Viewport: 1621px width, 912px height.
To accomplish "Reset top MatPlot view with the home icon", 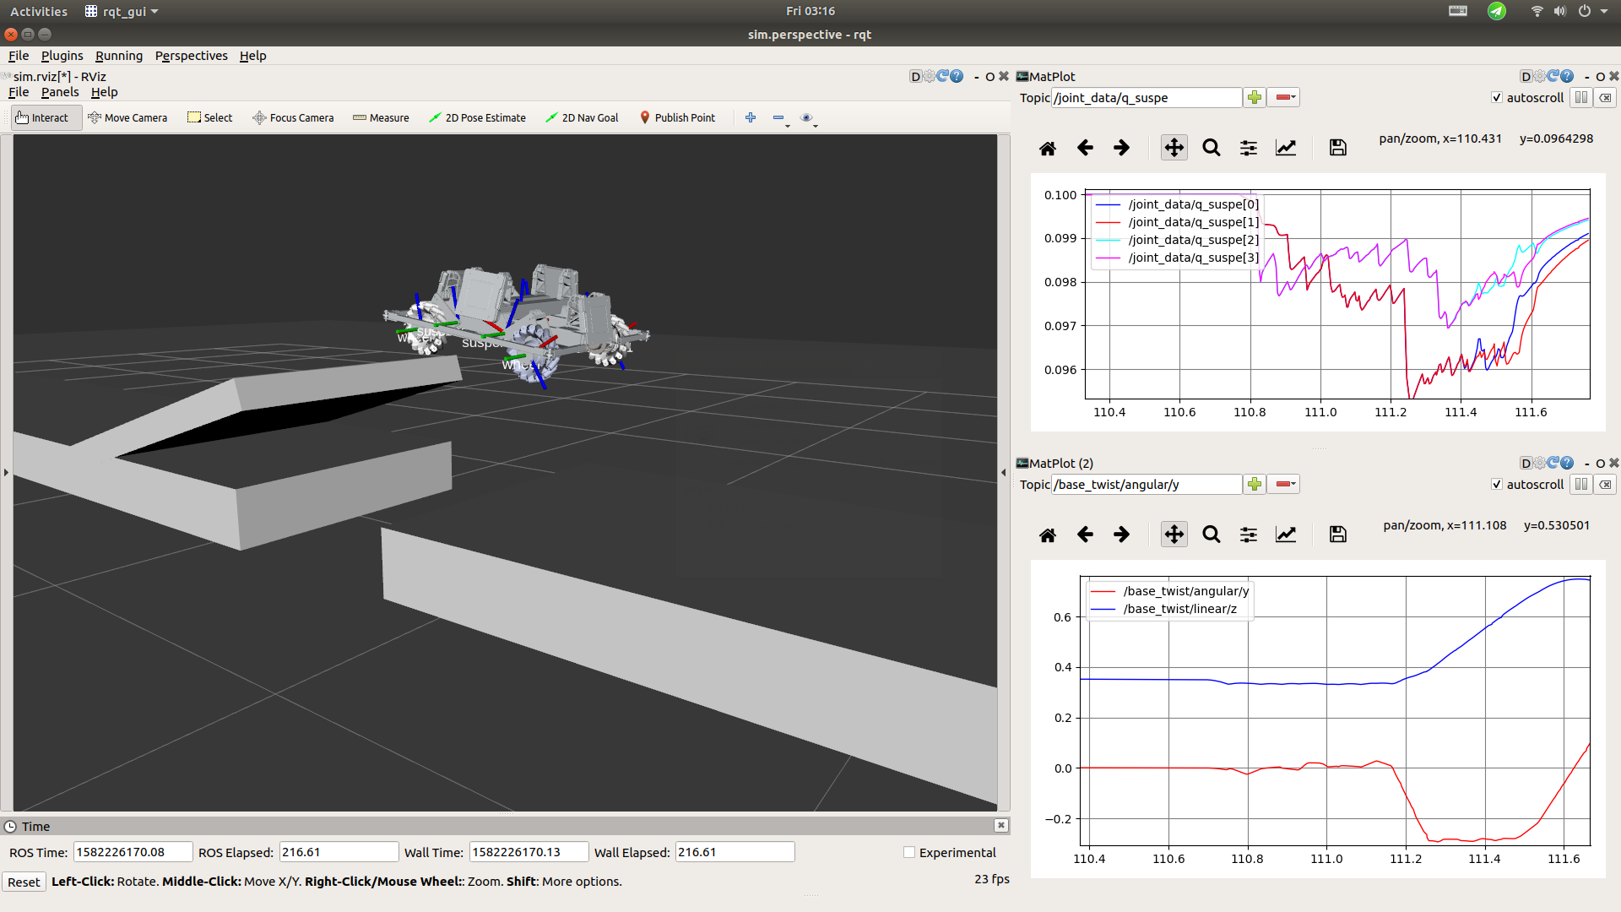I will coord(1048,148).
